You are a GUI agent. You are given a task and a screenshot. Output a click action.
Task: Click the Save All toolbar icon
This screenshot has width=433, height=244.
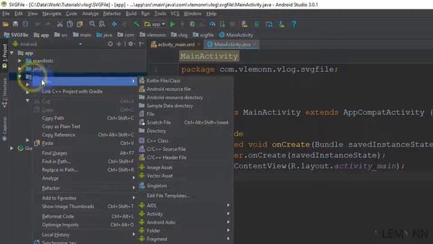pyautogui.click(x=16, y=24)
